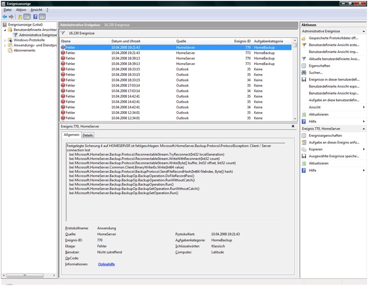Expand the Windows-Protokolle tree node
Screen dimensions: 368x286
pyautogui.click(x=5, y=40)
